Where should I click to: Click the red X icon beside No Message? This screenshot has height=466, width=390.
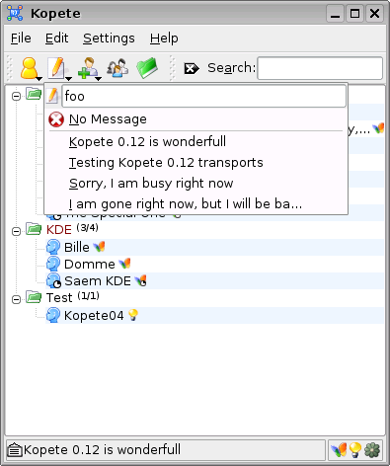[56, 119]
